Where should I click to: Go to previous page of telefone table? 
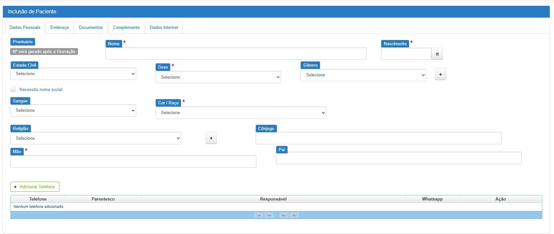269,215
